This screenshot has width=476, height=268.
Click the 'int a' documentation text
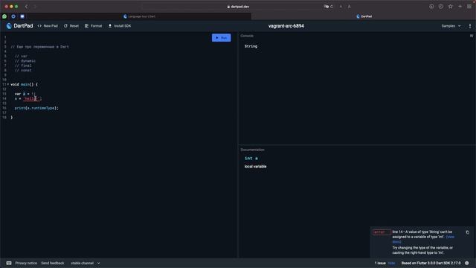(x=251, y=159)
